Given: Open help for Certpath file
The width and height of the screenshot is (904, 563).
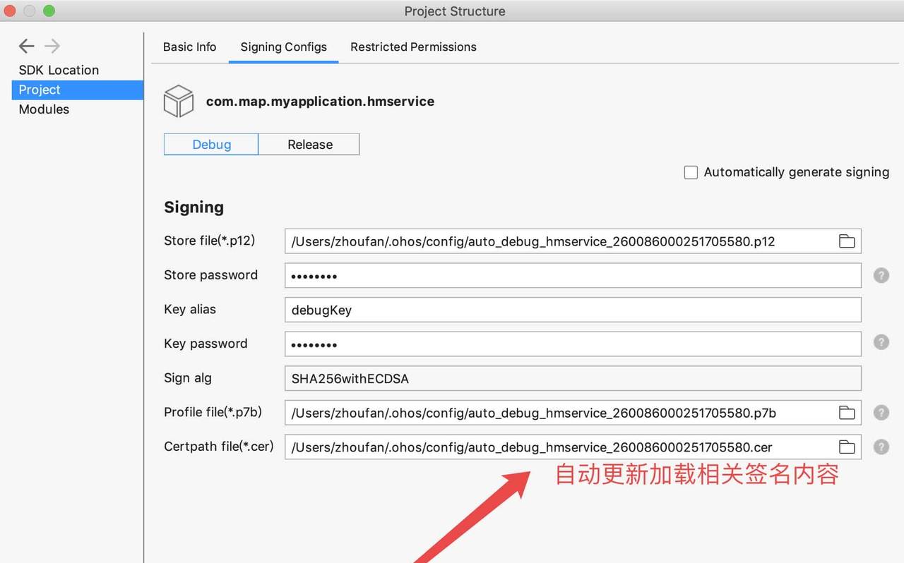Looking at the screenshot, I should (881, 447).
